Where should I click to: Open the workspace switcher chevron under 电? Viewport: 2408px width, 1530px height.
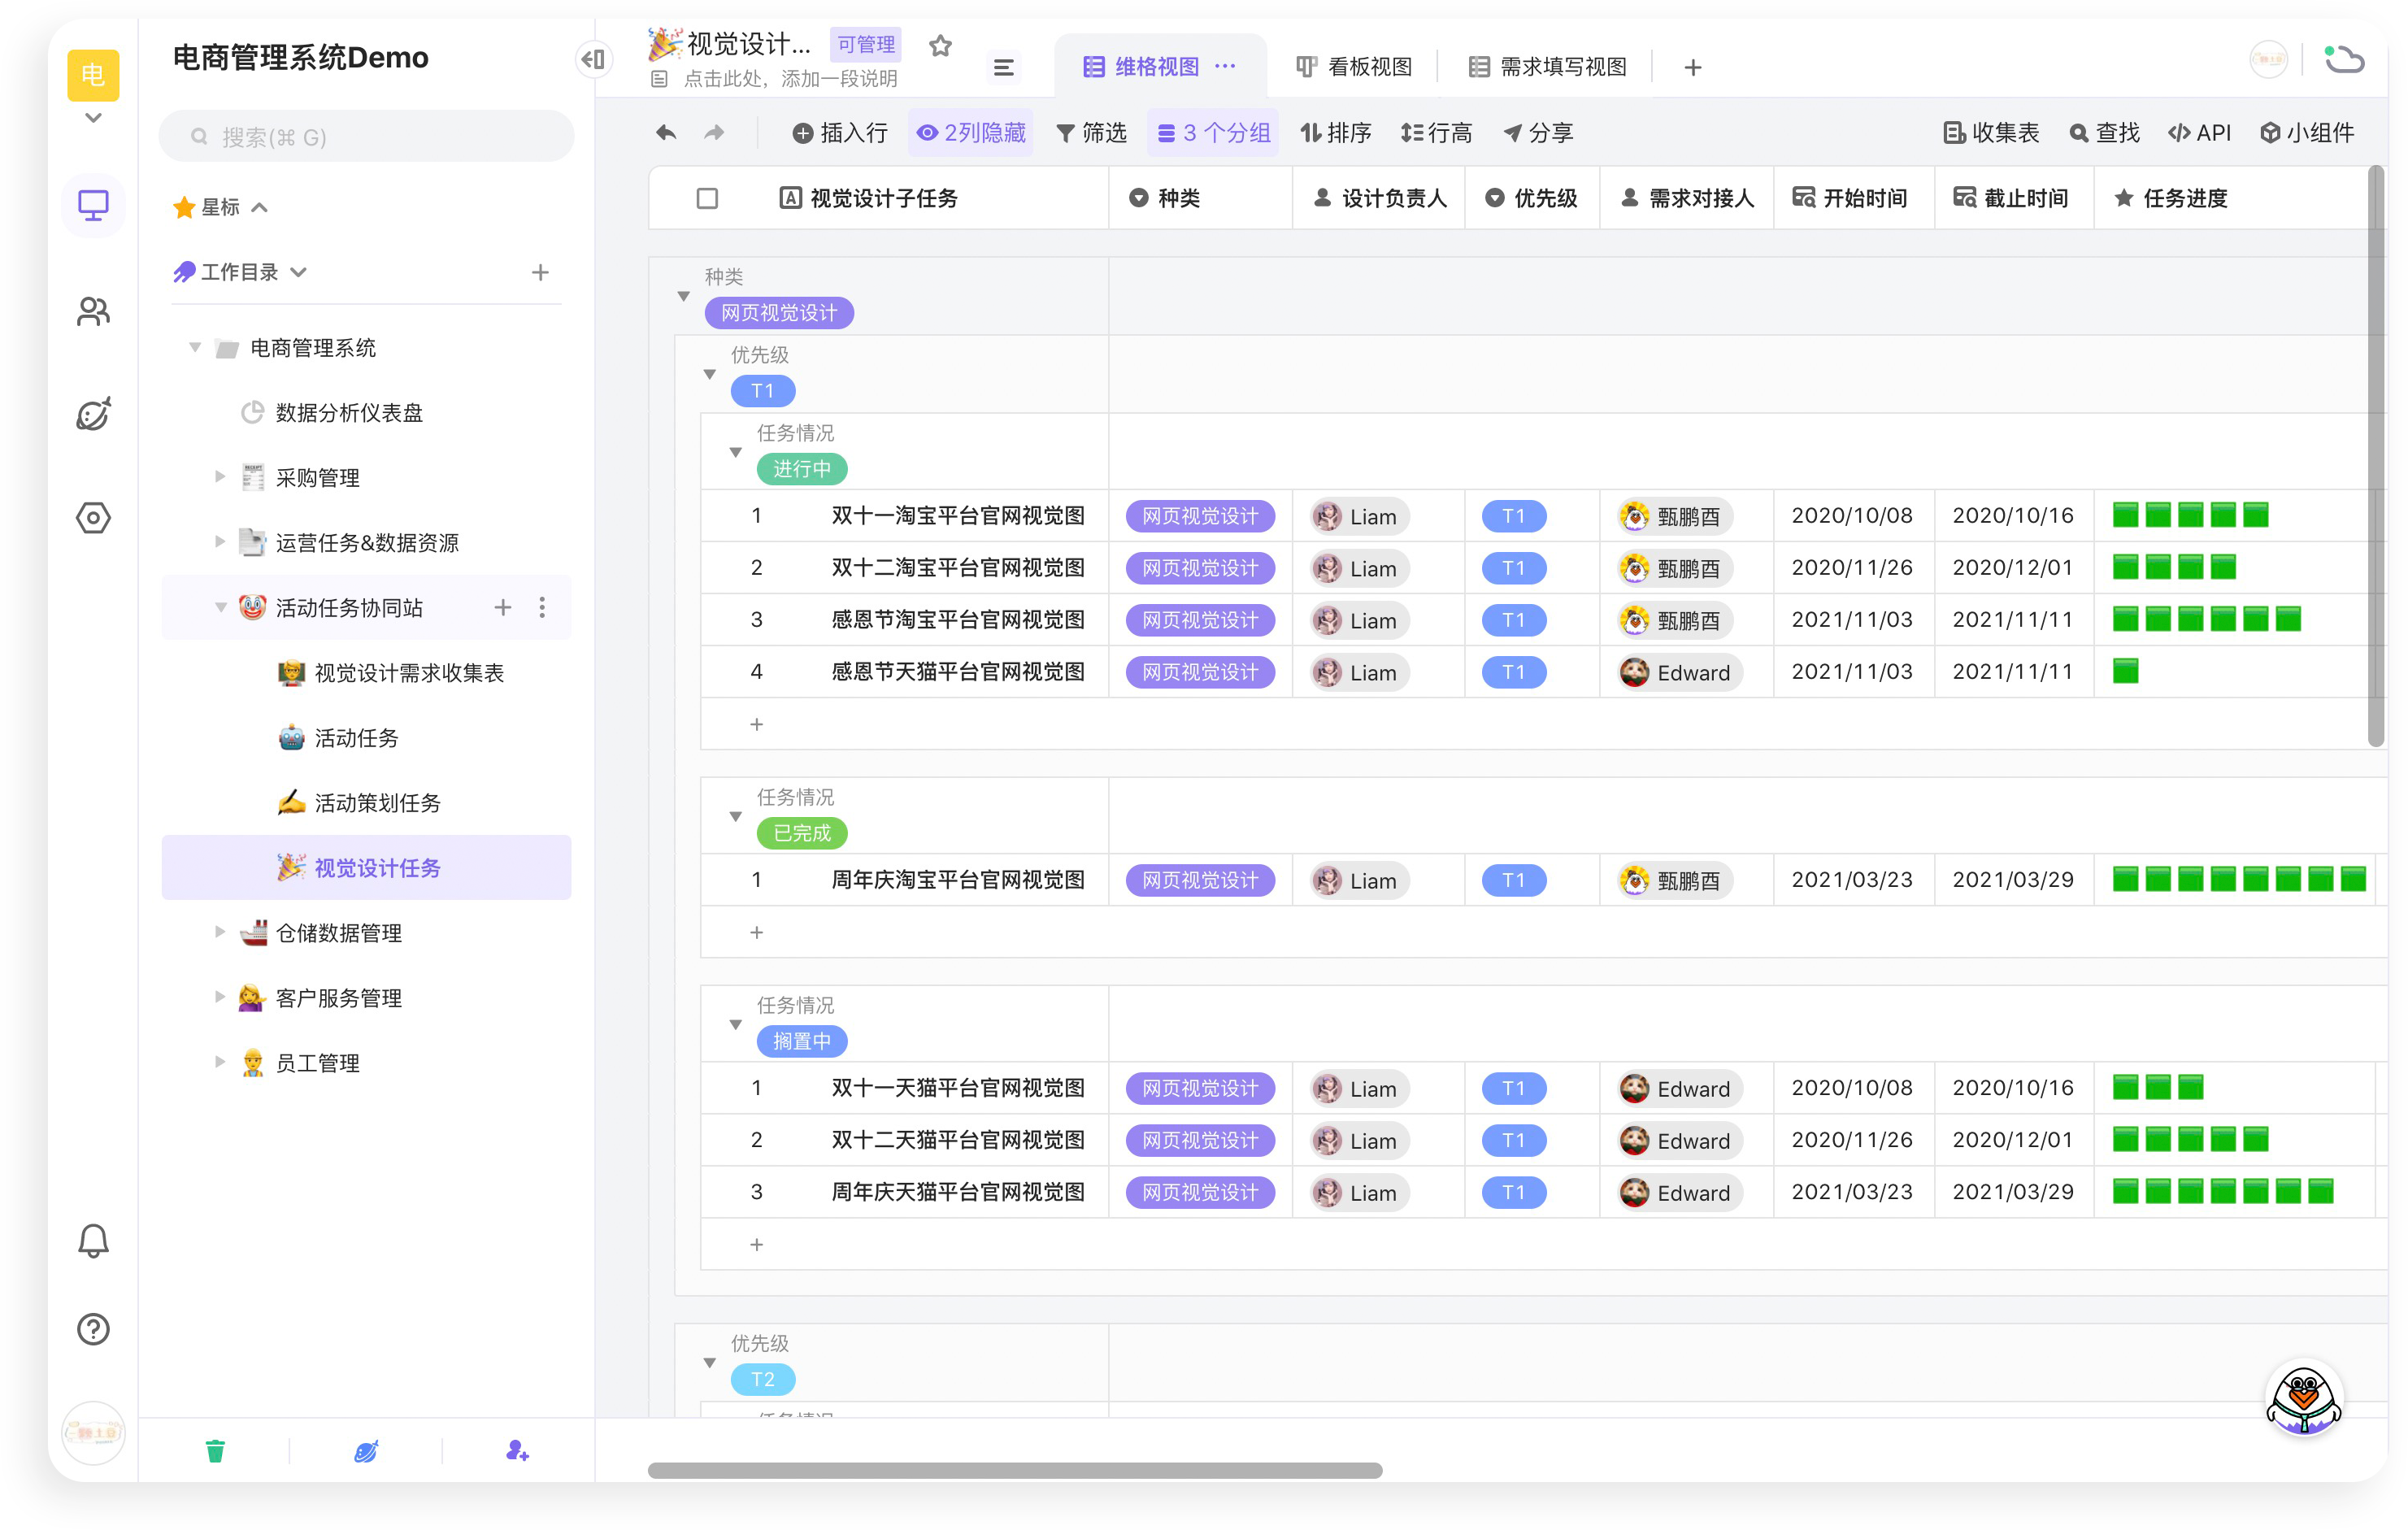[x=93, y=118]
